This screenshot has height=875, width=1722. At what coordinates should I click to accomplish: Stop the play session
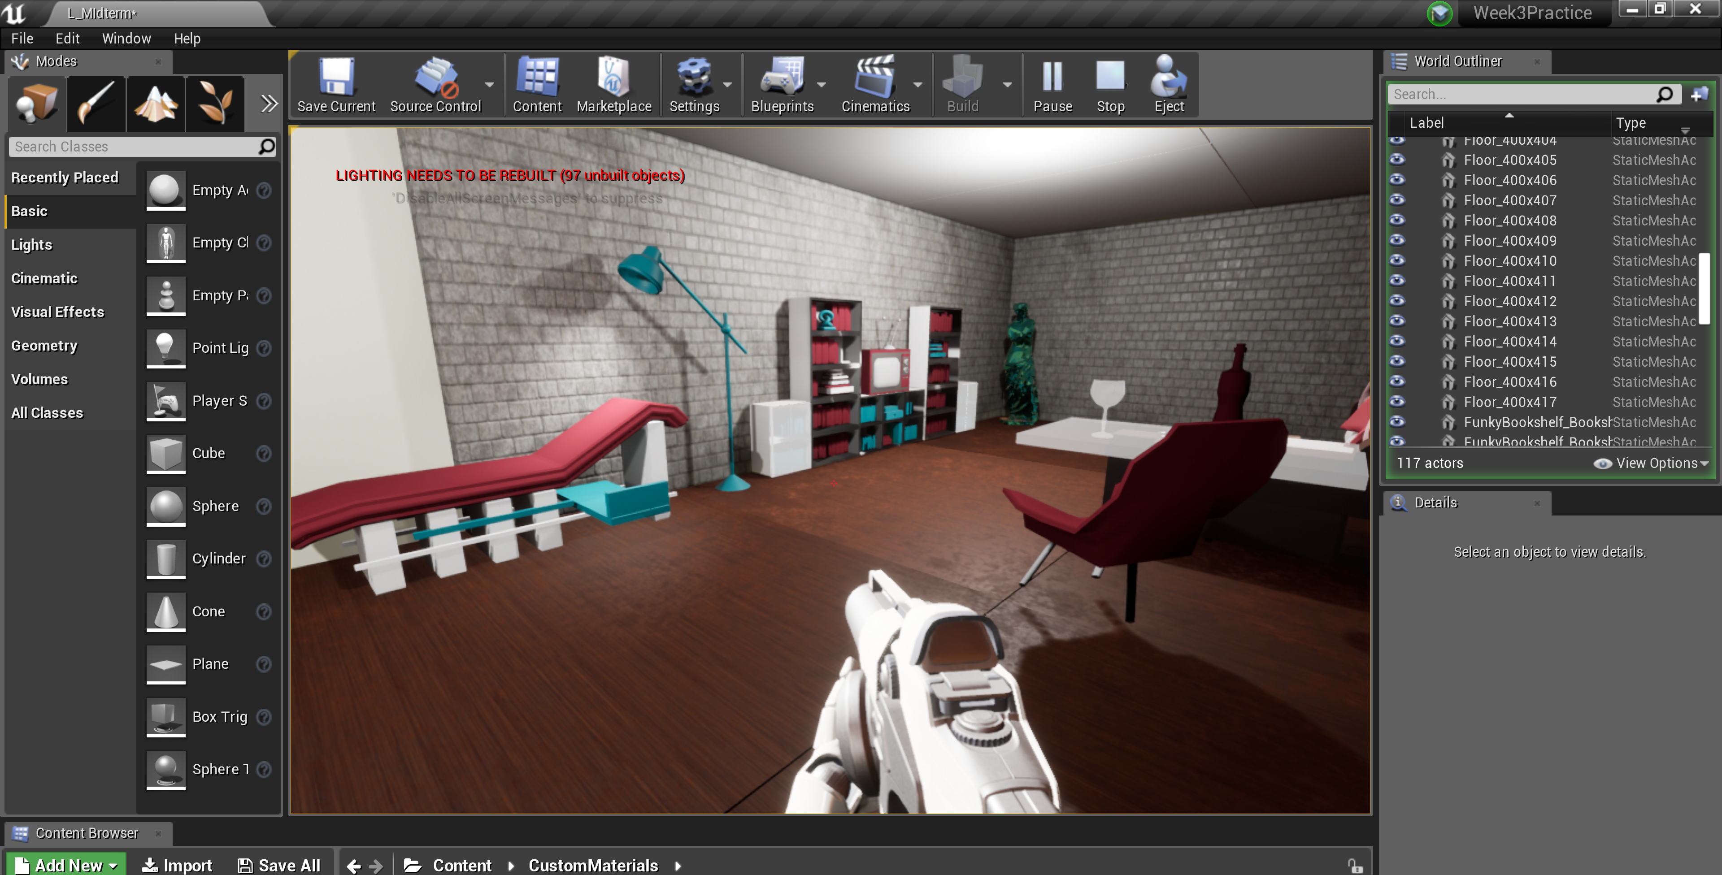click(x=1110, y=85)
